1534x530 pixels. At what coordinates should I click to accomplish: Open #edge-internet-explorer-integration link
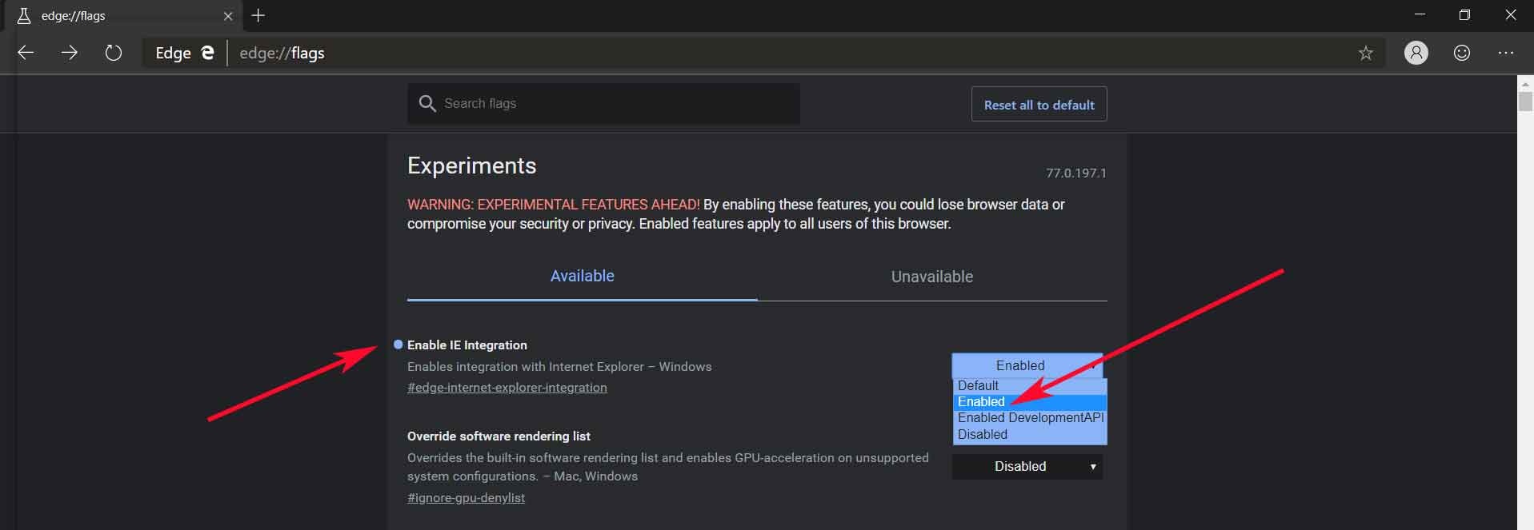point(507,388)
